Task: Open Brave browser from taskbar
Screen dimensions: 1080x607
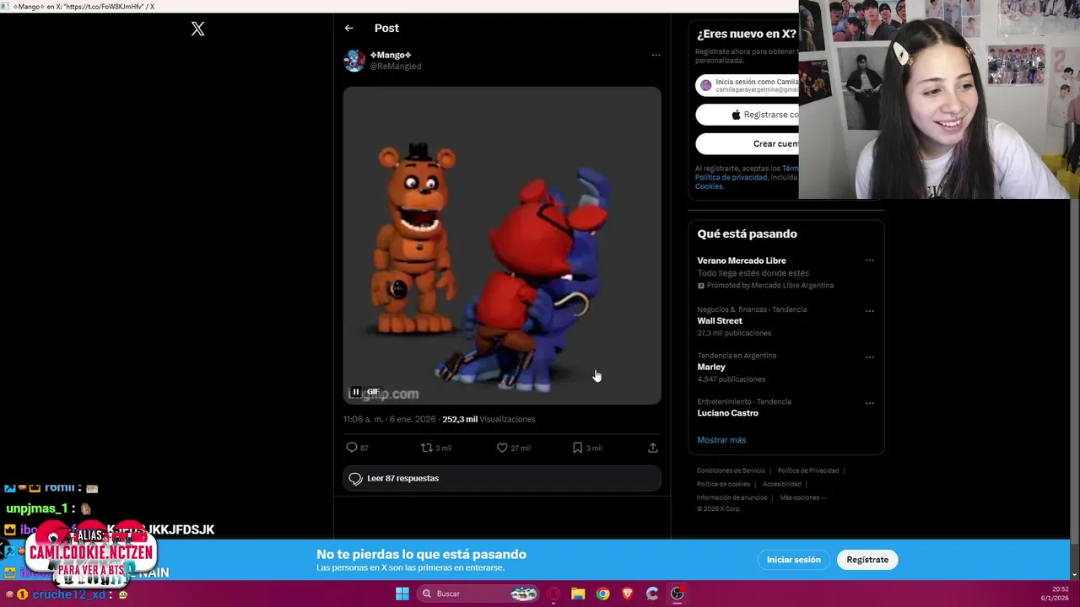Action: pos(627,594)
